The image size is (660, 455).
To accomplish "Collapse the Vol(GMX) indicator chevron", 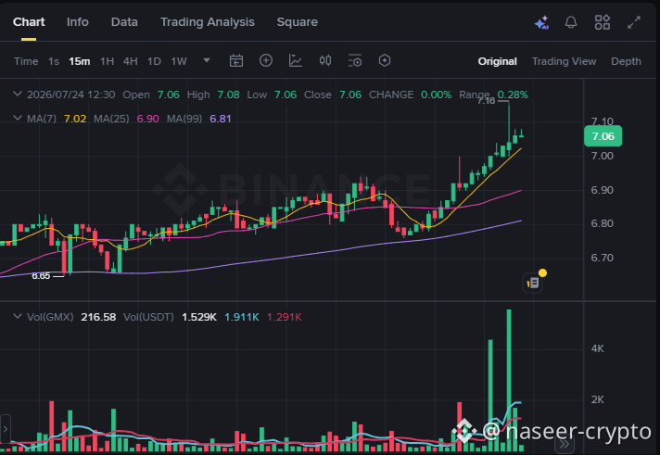I will pos(18,316).
